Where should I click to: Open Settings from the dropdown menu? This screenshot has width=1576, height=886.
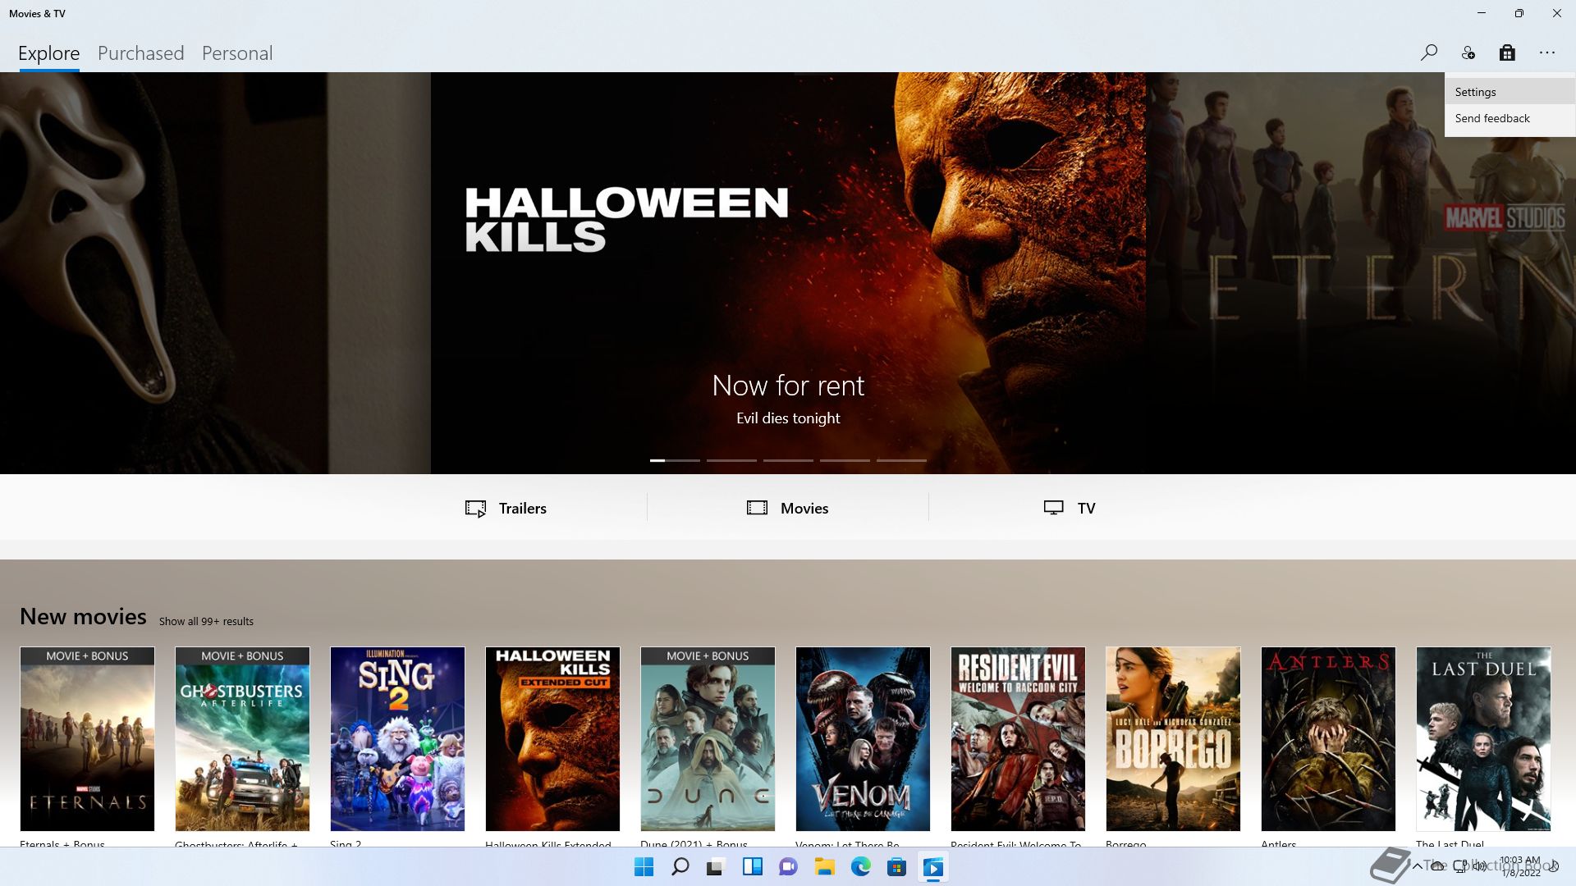[x=1510, y=92]
